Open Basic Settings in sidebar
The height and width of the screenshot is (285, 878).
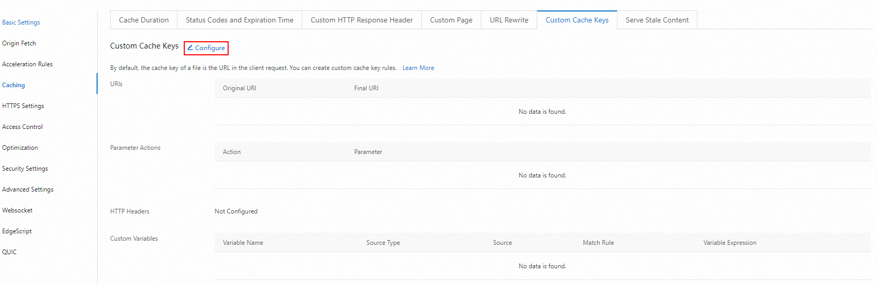pos(21,22)
